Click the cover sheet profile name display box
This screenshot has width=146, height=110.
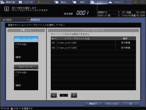(26, 80)
